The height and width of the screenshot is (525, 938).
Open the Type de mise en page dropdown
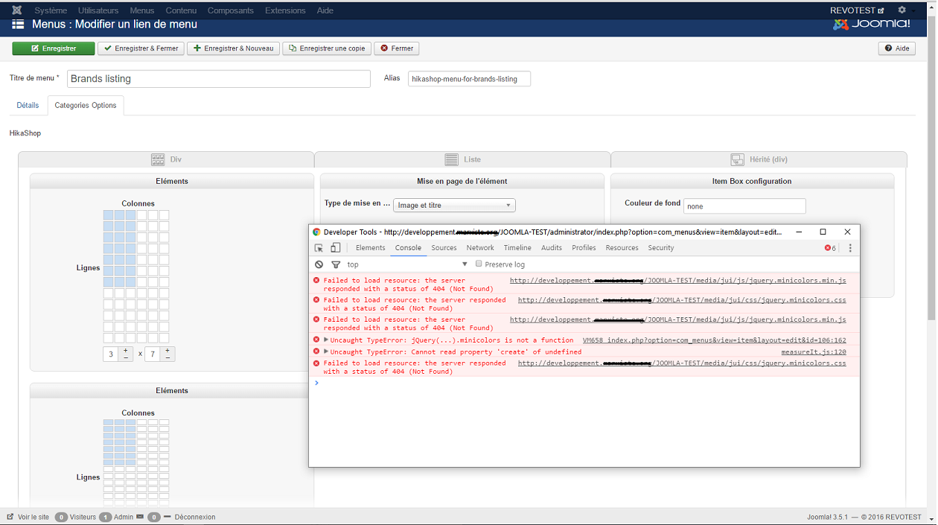454,206
